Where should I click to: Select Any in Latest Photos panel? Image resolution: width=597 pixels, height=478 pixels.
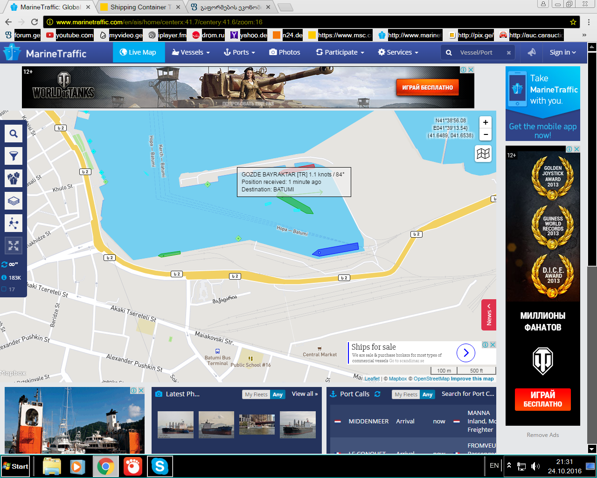click(278, 394)
